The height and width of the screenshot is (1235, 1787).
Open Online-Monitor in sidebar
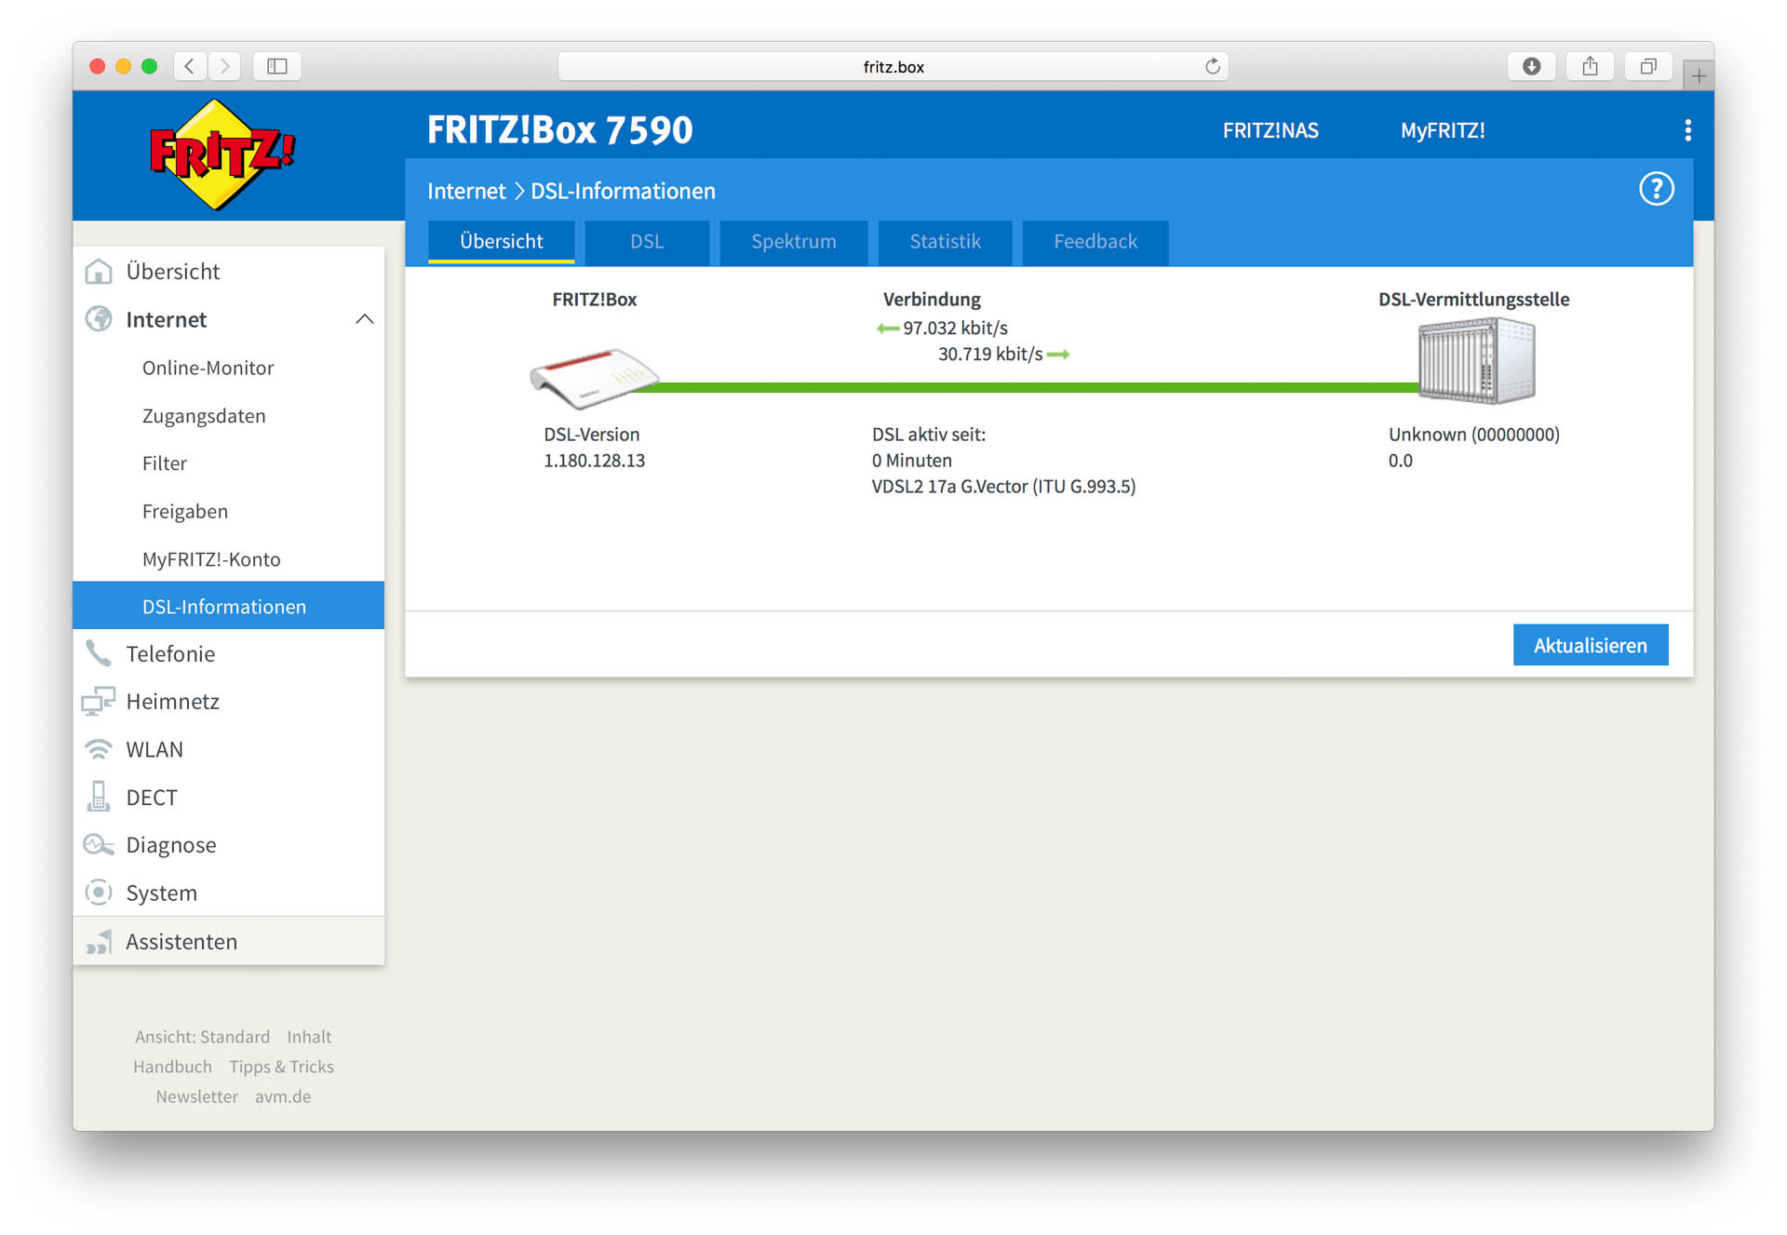click(x=228, y=368)
